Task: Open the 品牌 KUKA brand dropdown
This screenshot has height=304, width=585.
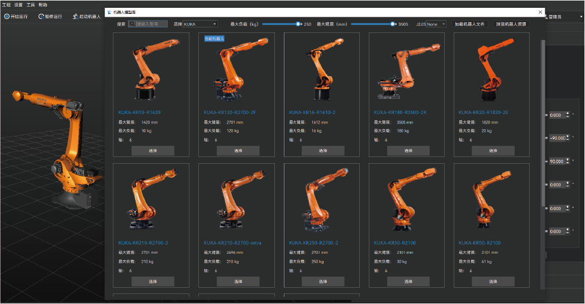Action: (x=200, y=24)
